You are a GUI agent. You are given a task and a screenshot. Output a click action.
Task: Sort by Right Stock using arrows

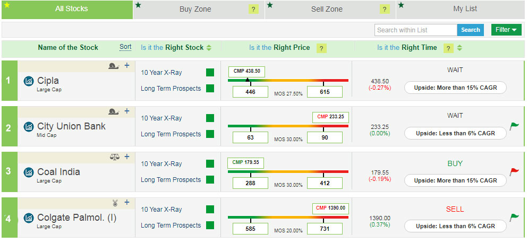(209, 48)
